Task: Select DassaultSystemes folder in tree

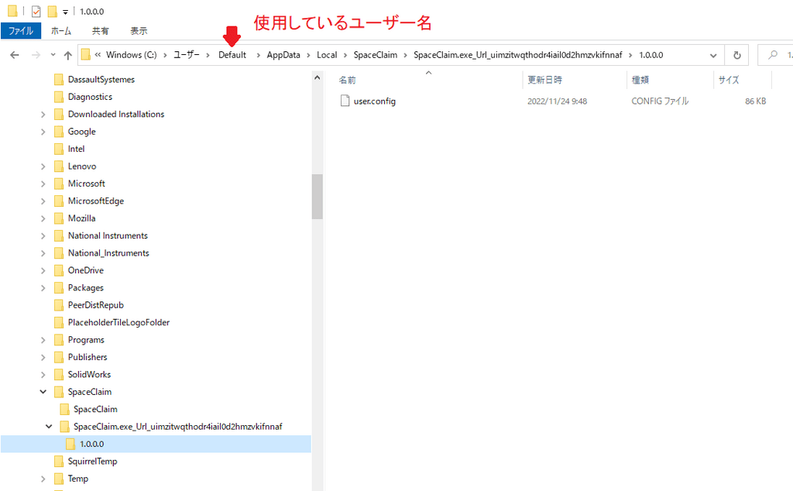Action: coord(101,80)
